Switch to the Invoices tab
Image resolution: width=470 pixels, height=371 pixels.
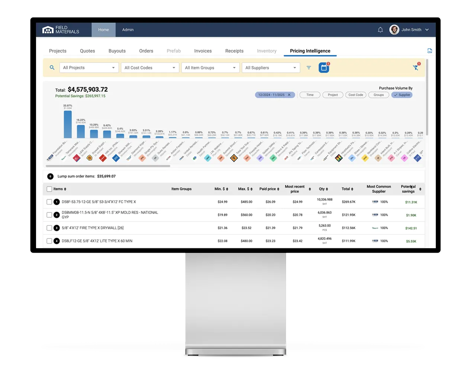tap(203, 51)
